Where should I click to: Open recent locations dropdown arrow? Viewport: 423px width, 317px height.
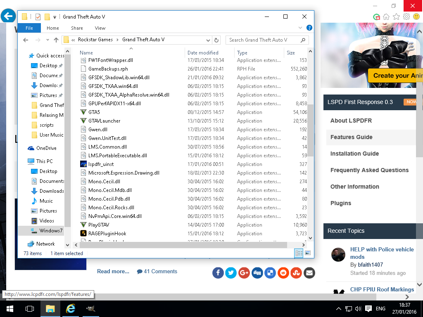(48, 40)
